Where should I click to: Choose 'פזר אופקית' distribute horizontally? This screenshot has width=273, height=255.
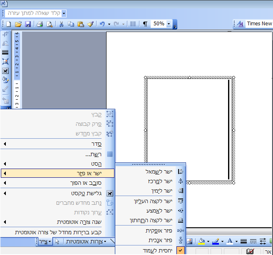151,230
